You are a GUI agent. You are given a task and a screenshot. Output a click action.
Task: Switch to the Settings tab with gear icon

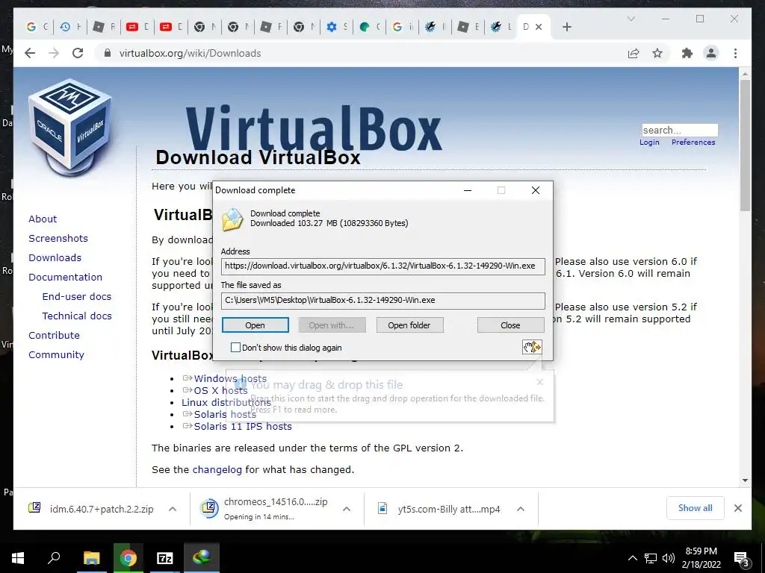(337, 27)
